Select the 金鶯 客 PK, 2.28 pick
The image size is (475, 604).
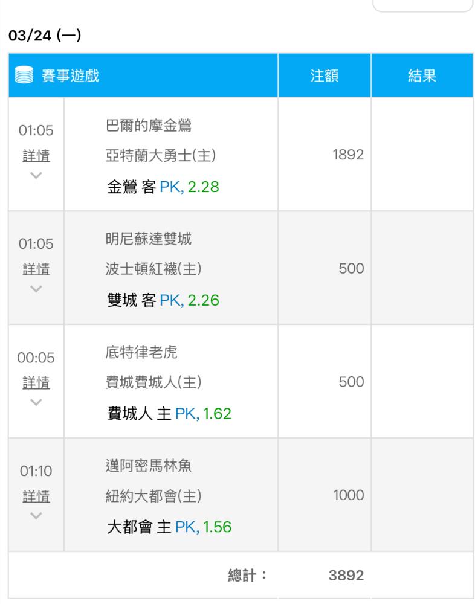(163, 187)
